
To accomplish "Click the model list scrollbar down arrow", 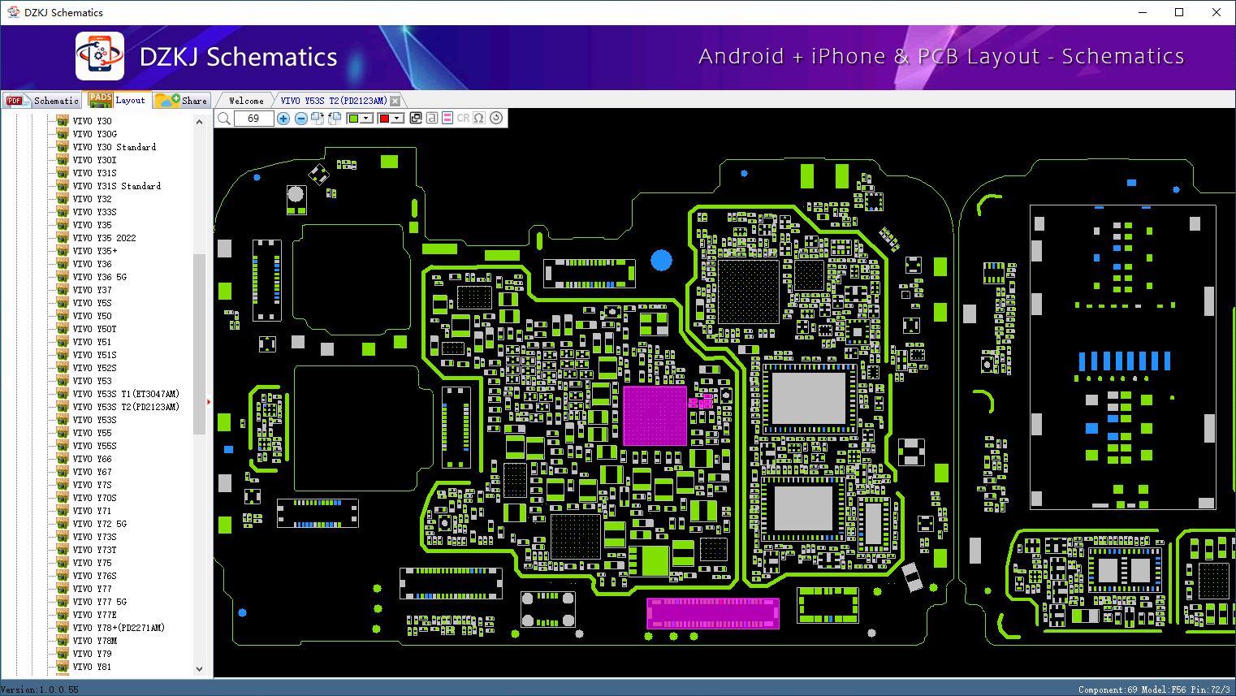I will tap(199, 669).
